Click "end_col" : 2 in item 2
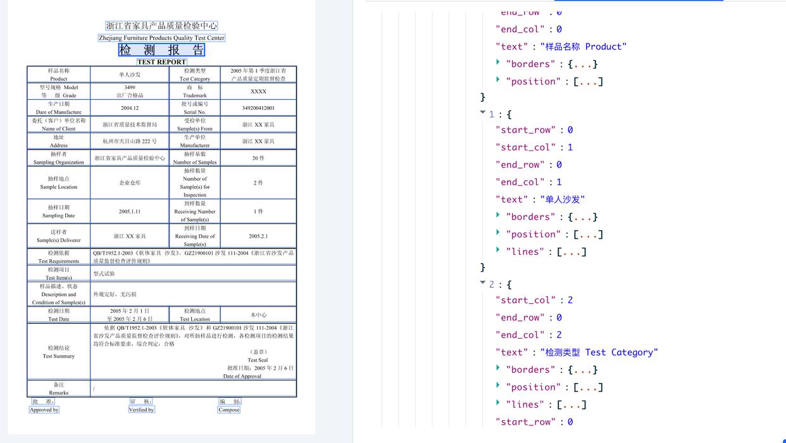This screenshot has width=786, height=443. point(528,335)
